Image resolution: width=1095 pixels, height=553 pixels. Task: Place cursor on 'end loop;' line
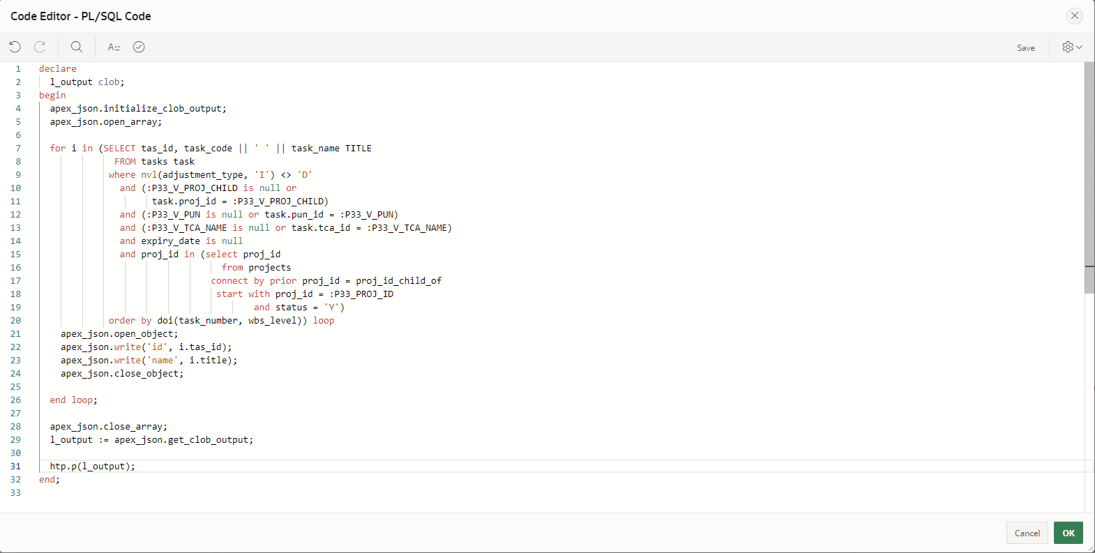[73, 400]
